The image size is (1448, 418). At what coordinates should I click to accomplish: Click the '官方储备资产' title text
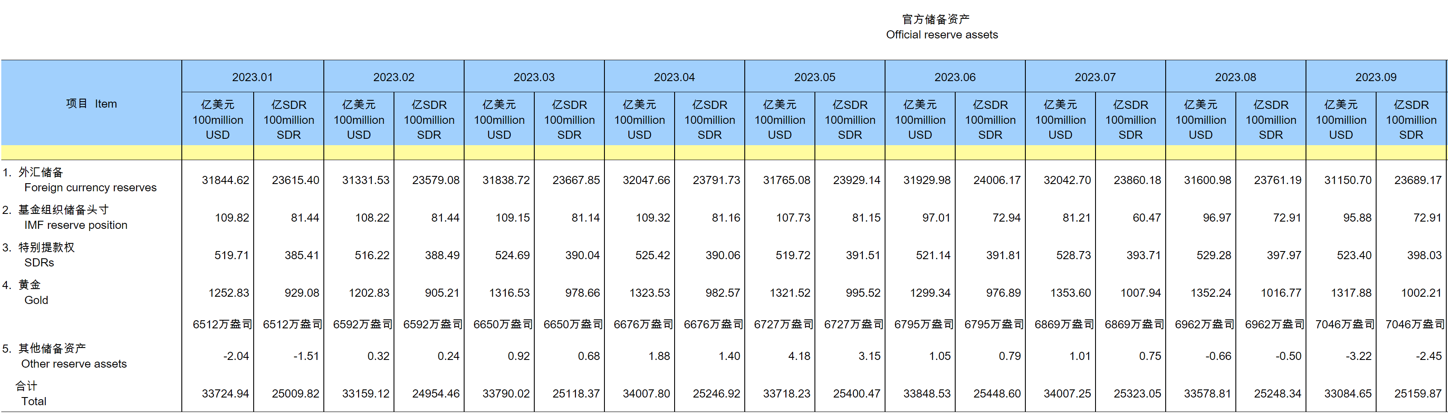(936, 19)
